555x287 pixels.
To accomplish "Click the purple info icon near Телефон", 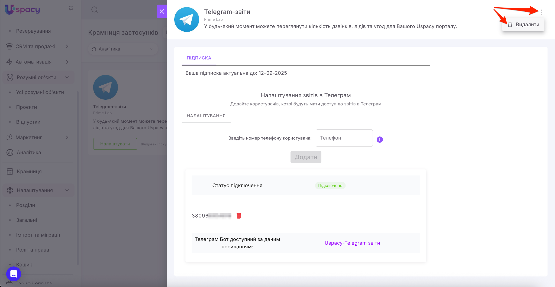I will pos(380,139).
